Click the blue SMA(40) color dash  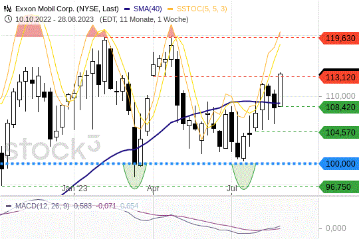pos(127,9)
